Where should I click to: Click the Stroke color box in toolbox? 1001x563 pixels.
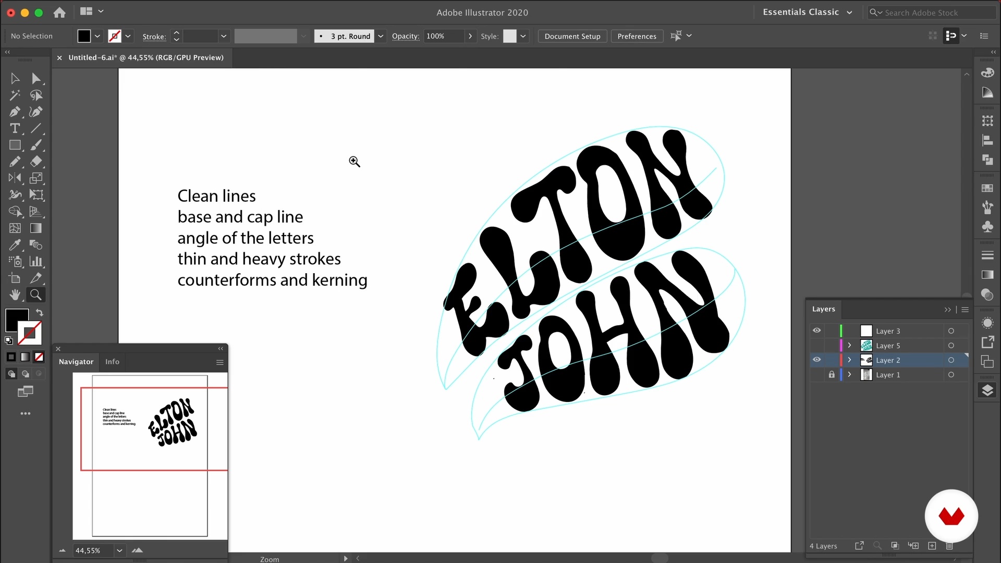pos(30,333)
